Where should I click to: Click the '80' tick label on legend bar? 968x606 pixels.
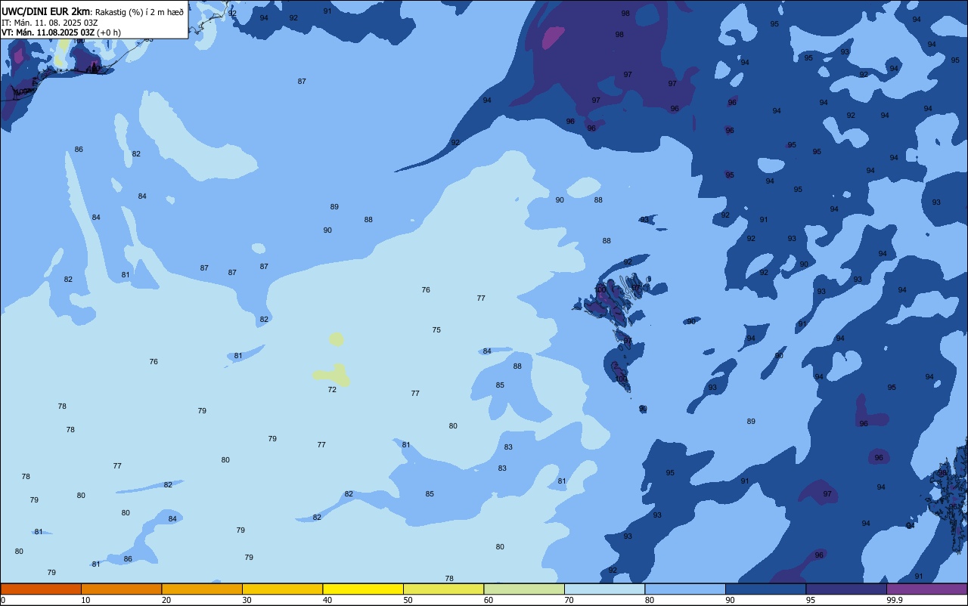pyautogui.click(x=650, y=600)
